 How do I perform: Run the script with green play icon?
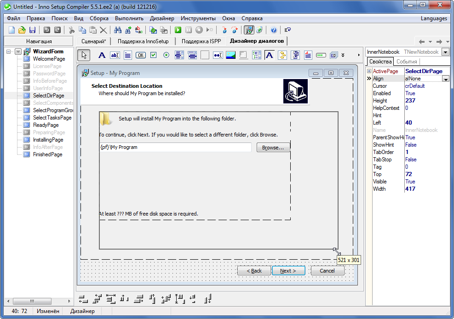pos(178,30)
